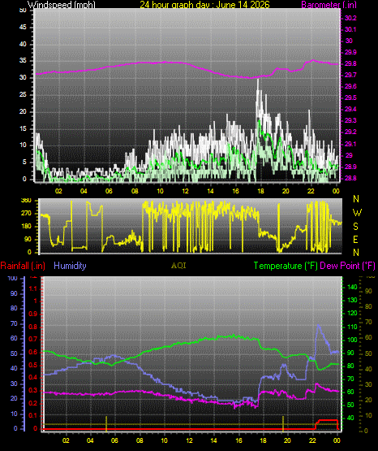Click hour label 02 under bottom graph
The height and width of the screenshot is (451, 378).
point(66,440)
